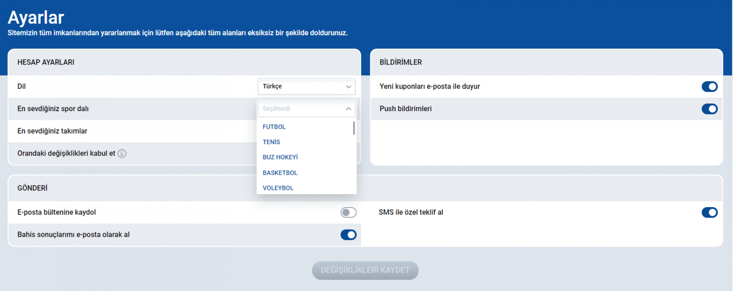Click the sport dropdown list scrollbar
Screen dimensions: 733x291
click(354, 128)
